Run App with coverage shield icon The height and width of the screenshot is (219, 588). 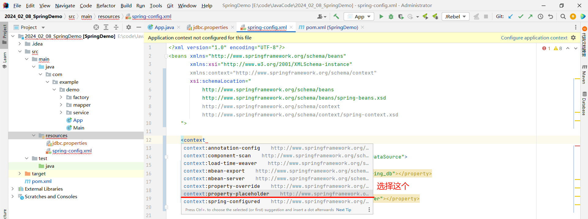coord(401,16)
